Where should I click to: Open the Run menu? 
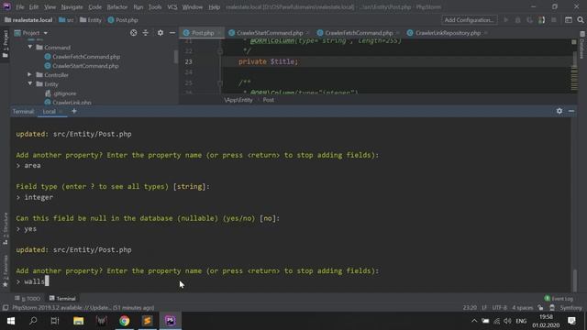pos(138,6)
